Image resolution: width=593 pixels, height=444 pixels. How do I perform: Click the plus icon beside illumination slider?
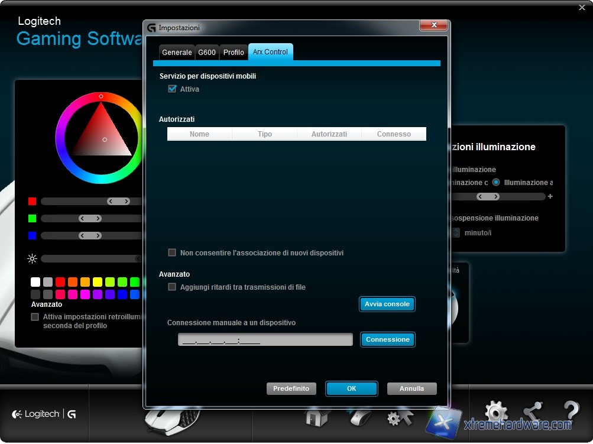[x=550, y=197]
